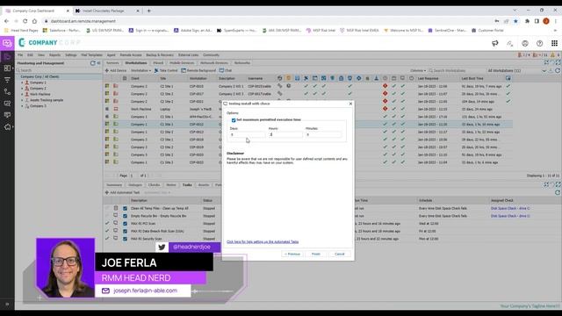Refresh the workstations grid
The width and height of the screenshot is (562, 316).
(558, 70)
